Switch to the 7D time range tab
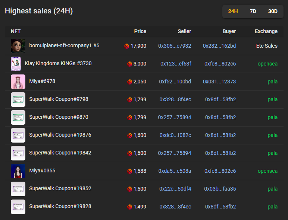The image size is (288, 220). 253,12
